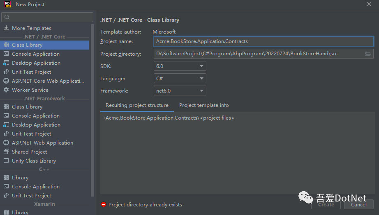Select .NET Framework Console Application icon

pos(6,115)
